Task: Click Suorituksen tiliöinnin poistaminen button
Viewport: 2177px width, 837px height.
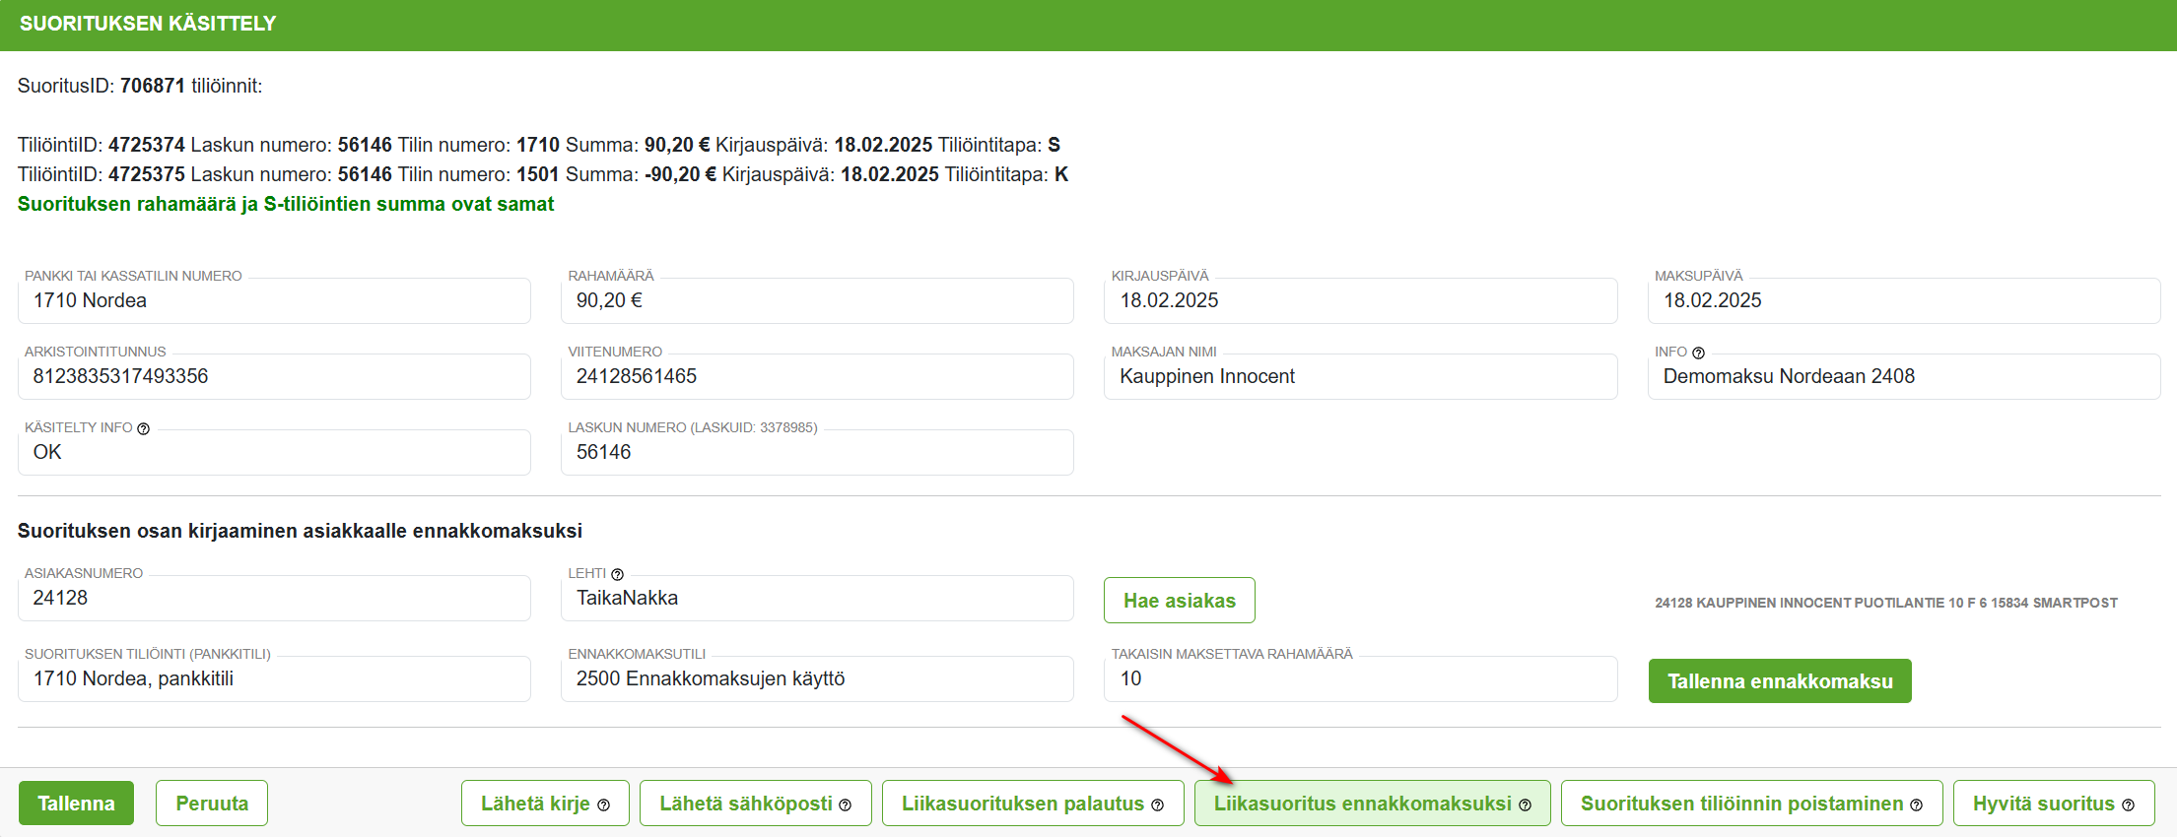Action: tap(1751, 804)
